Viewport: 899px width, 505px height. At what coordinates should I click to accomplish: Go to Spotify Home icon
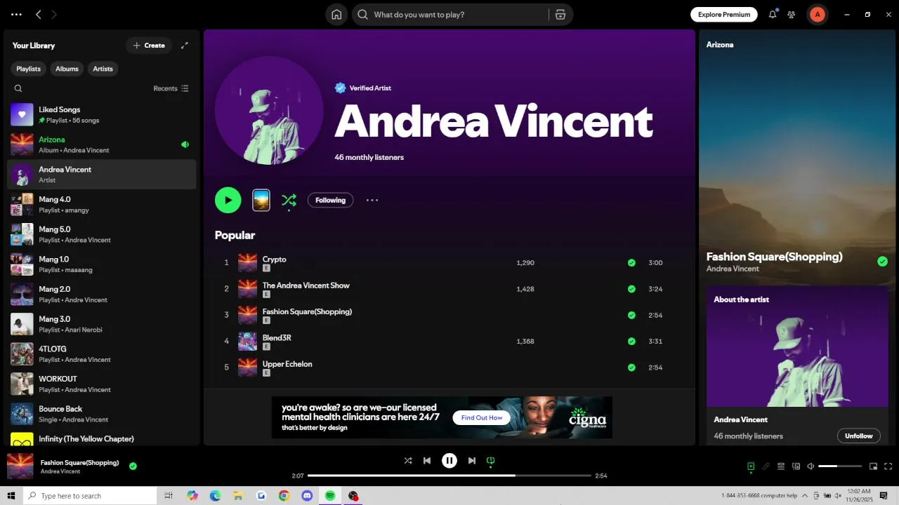(336, 15)
